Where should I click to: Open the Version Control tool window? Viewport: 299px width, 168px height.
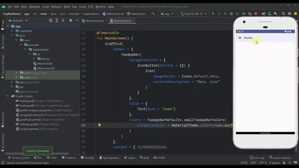pyautogui.click(x=19, y=158)
